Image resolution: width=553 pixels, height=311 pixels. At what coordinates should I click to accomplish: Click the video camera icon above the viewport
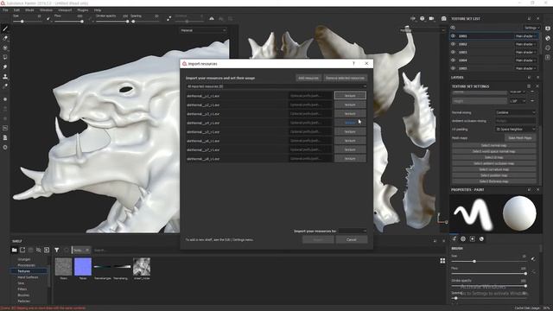[431, 18]
